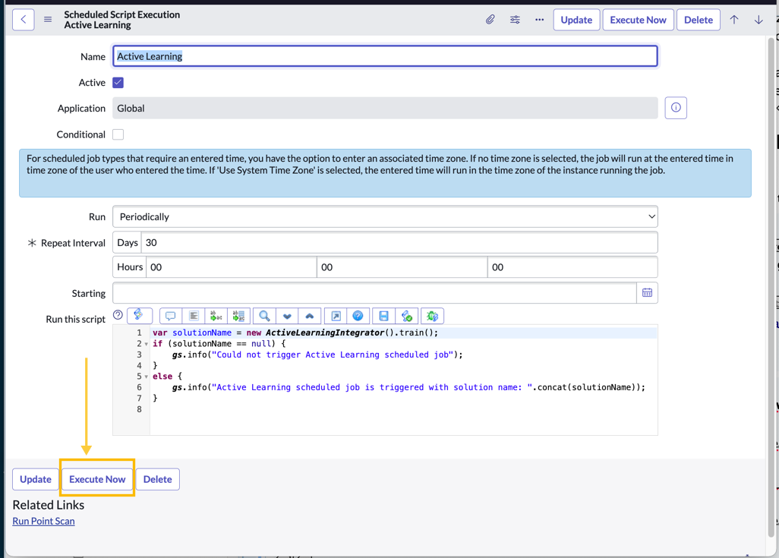
Task: Click the script field help question icon
Action: (x=118, y=314)
